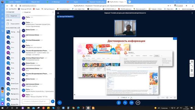Toggle the webcam sharing button
This screenshot has height=110, width=195.
pyautogui.click(x=131, y=103)
